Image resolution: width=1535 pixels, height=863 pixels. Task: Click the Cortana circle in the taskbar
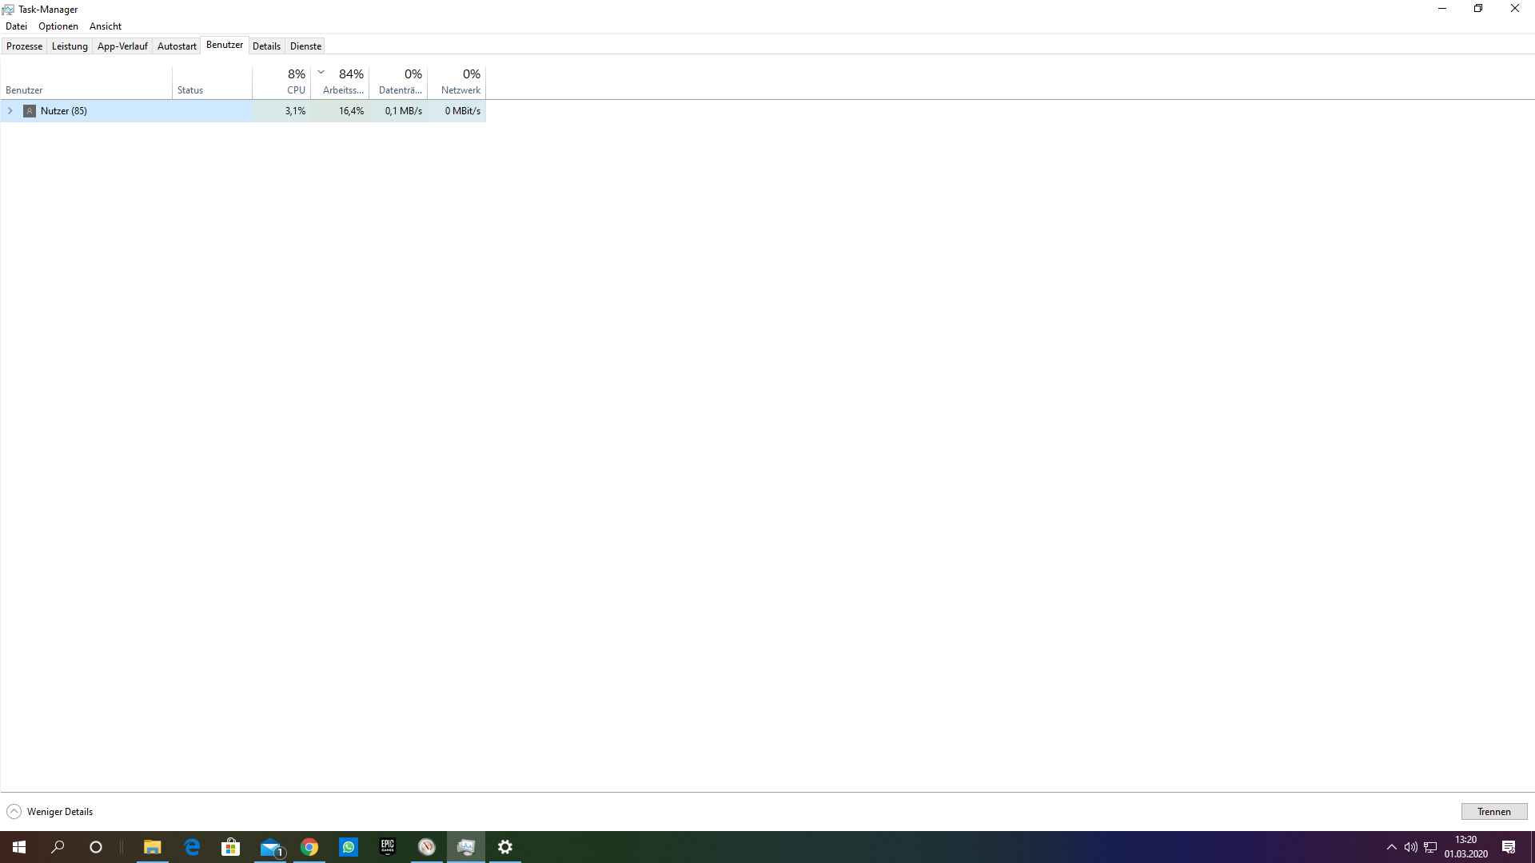[x=96, y=846]
